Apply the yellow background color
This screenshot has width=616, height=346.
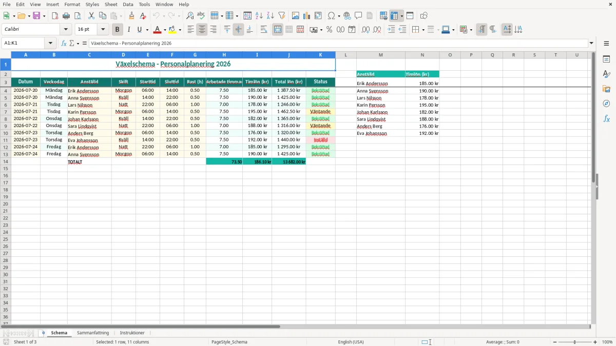click(172, 30)
